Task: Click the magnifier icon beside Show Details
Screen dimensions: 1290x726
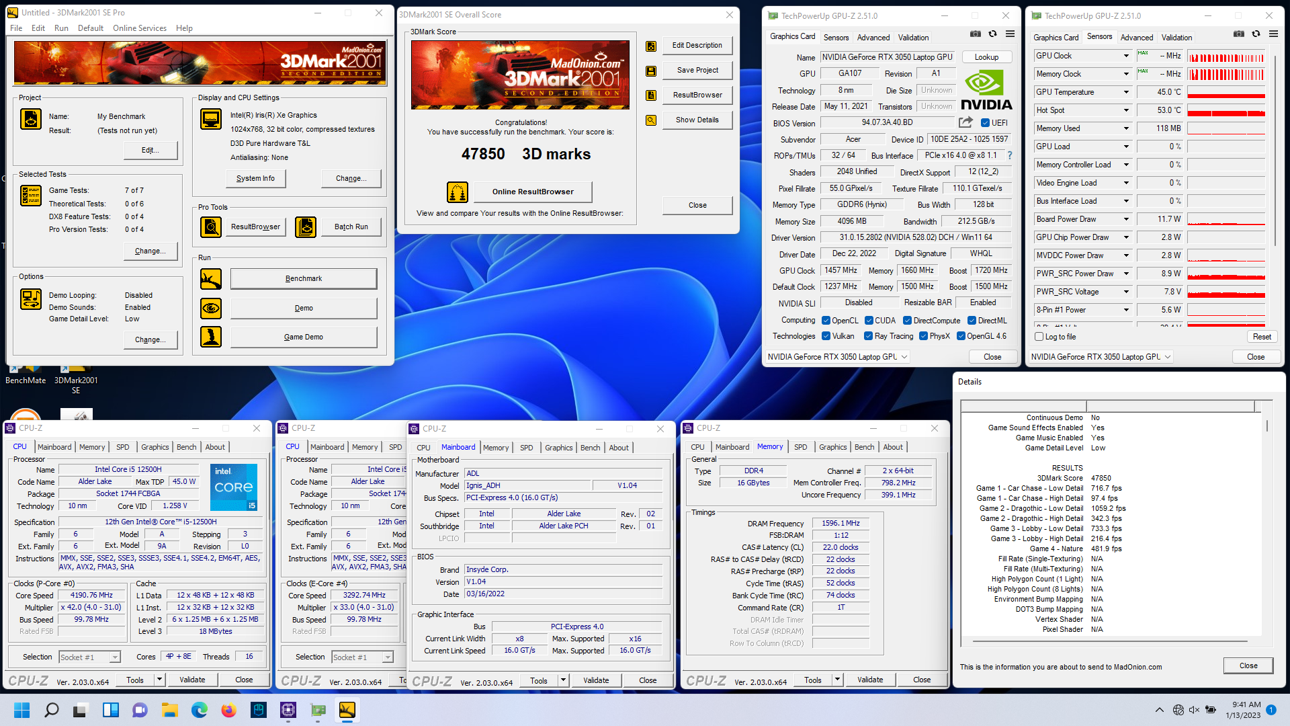Action: click(651, 120)
